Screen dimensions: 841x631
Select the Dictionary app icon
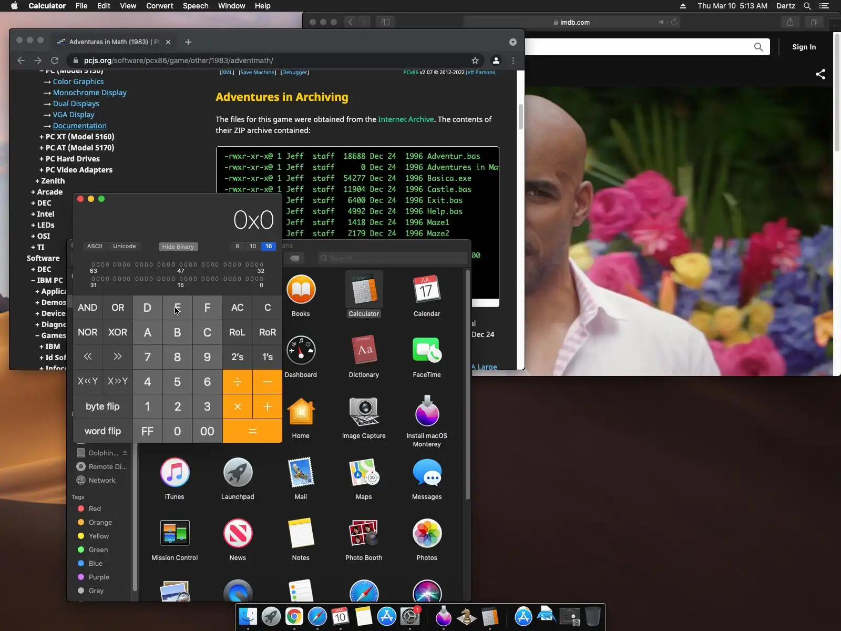pyautogui.click(x=364, y=350)
